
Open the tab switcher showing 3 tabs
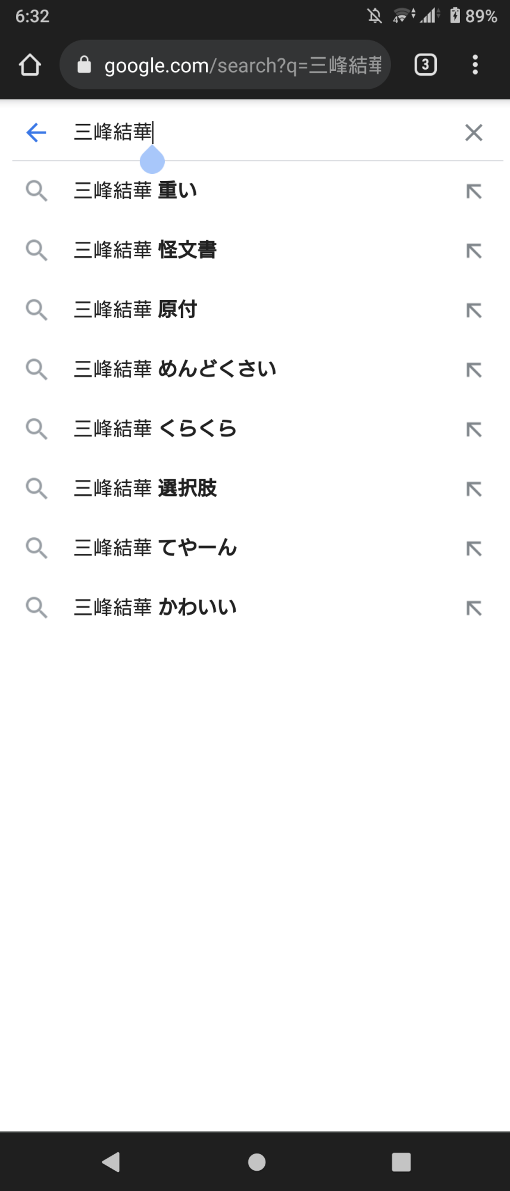coord(425,65)
